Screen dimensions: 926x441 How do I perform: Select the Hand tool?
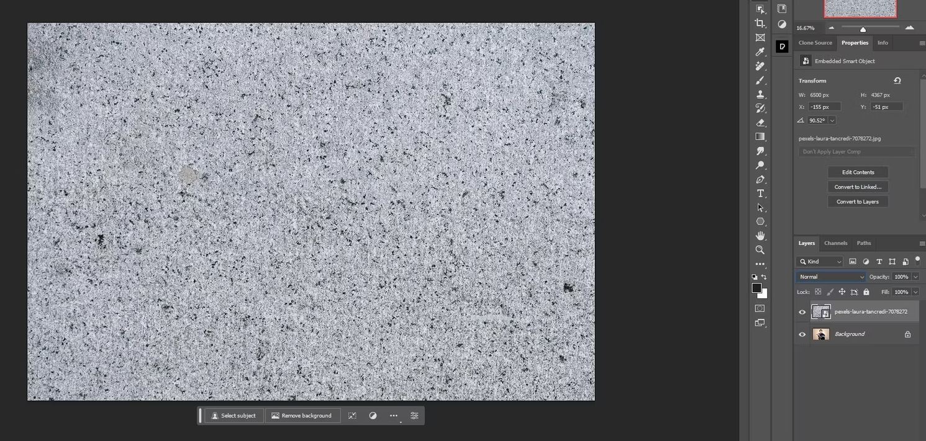pyautogui.click(x=760, y=236)
